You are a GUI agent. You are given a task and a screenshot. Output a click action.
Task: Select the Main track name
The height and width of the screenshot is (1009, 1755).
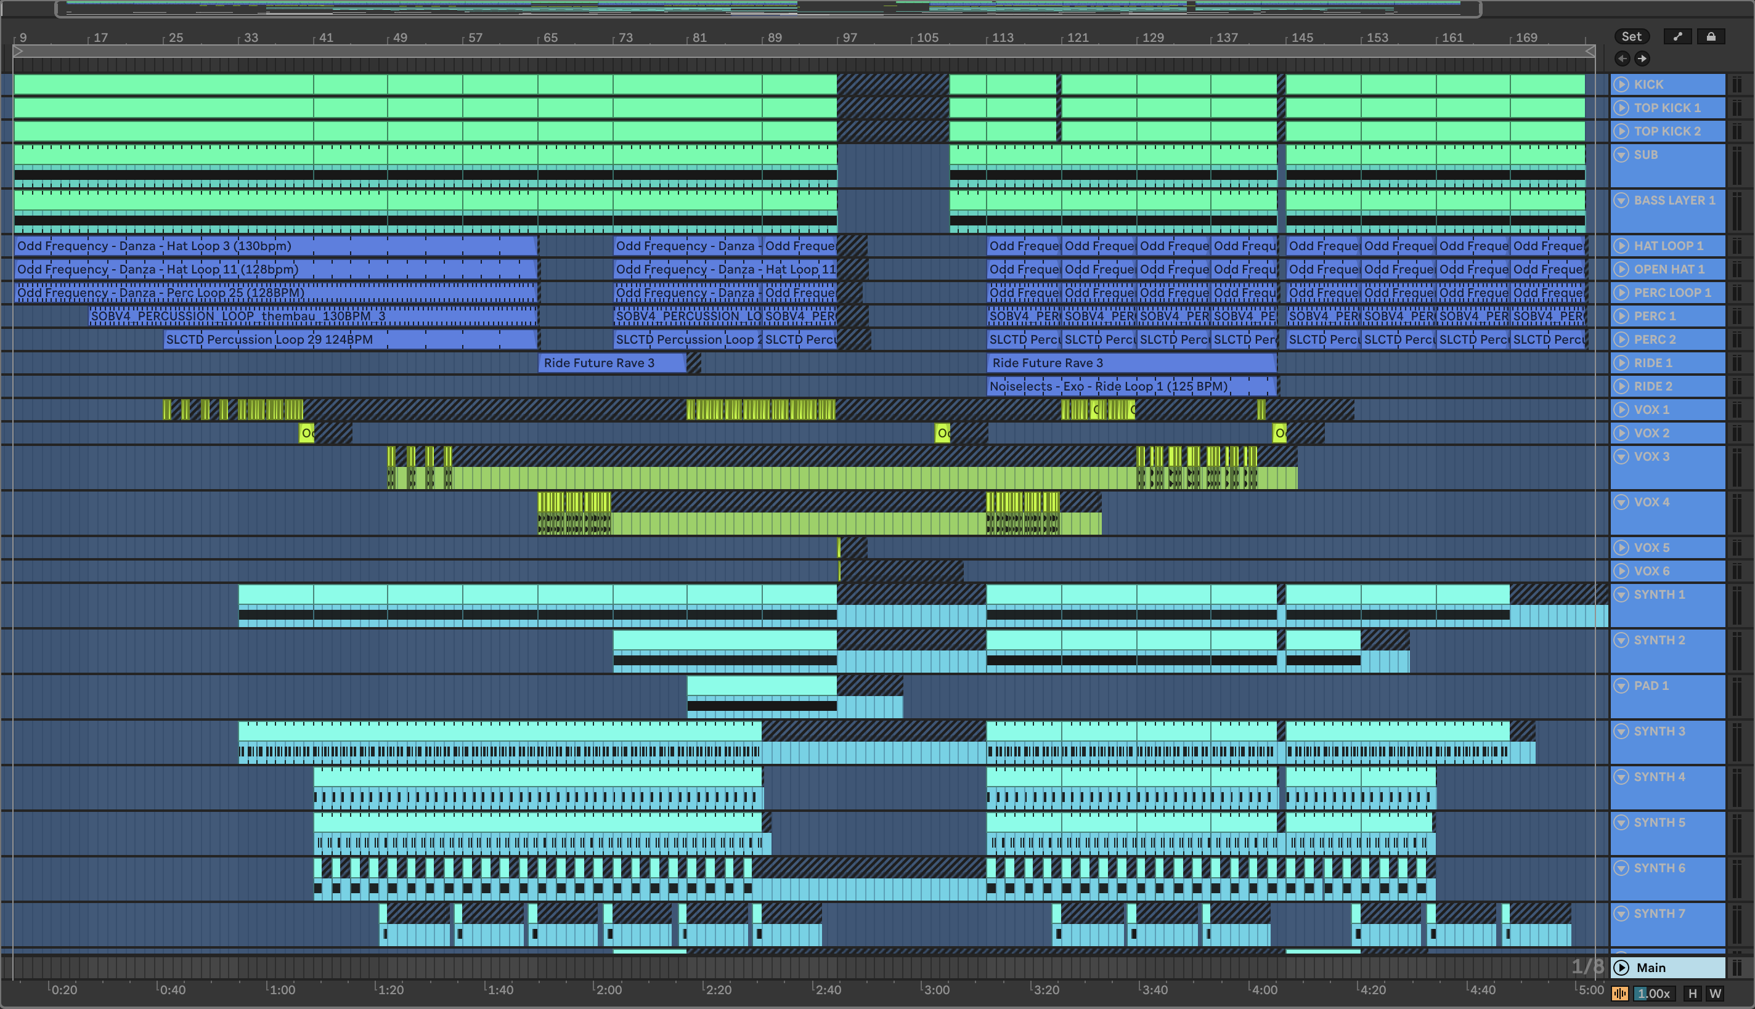coord(1651,967)
